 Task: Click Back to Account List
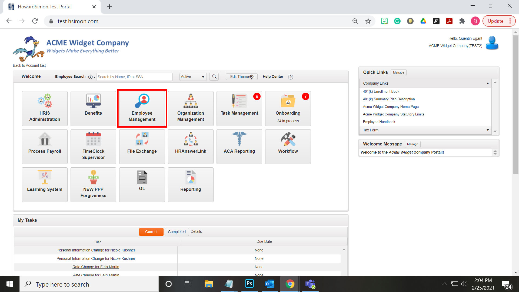(29, 65)
